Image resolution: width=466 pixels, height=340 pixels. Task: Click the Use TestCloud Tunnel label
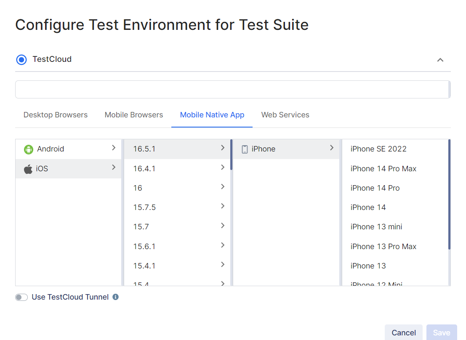pos(70,297)
